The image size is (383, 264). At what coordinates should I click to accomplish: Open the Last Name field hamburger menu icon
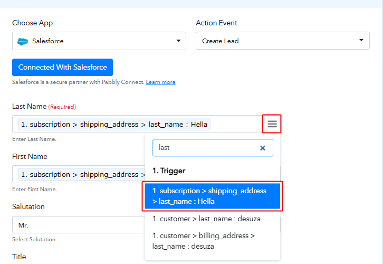click(272, 124)
